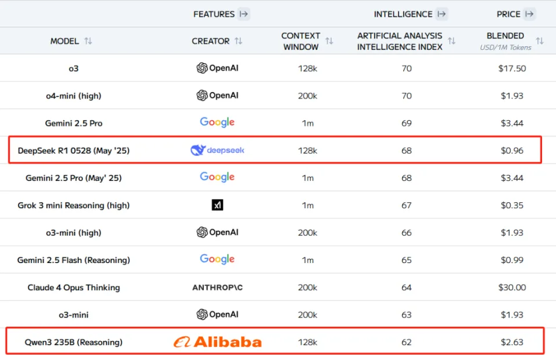Viewport: 556px width, 355px height.
Task: Expand the Features column group
Action: point(244,14)
